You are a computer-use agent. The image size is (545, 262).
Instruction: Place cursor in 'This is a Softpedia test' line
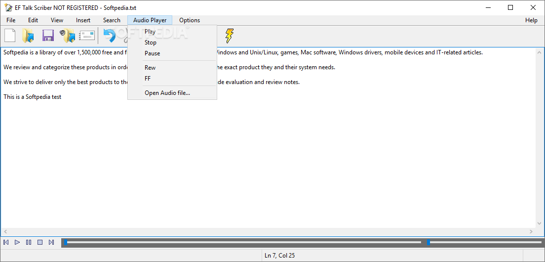(x=32, y=97)
